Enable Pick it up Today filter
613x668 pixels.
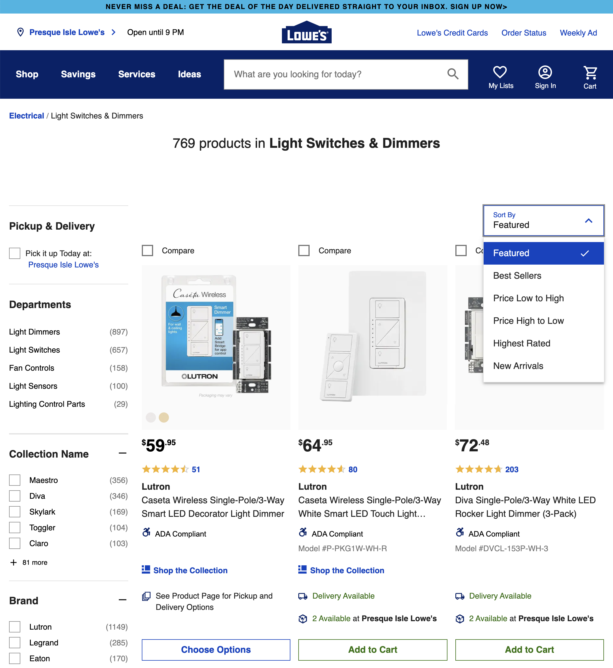click(x=15, y=253)
